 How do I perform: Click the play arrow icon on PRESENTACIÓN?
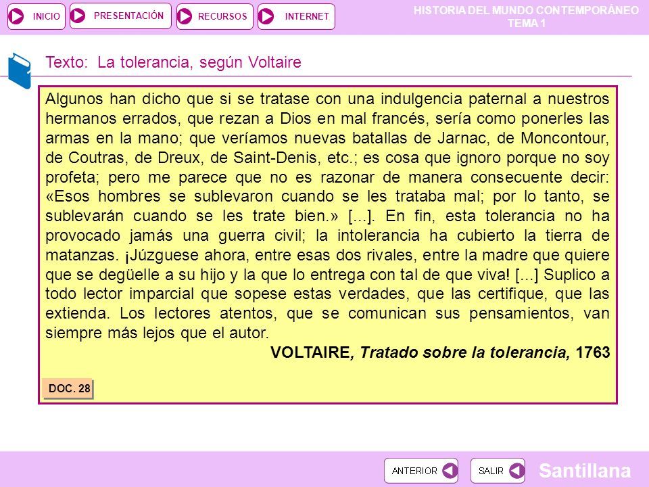tap(77, 16)
